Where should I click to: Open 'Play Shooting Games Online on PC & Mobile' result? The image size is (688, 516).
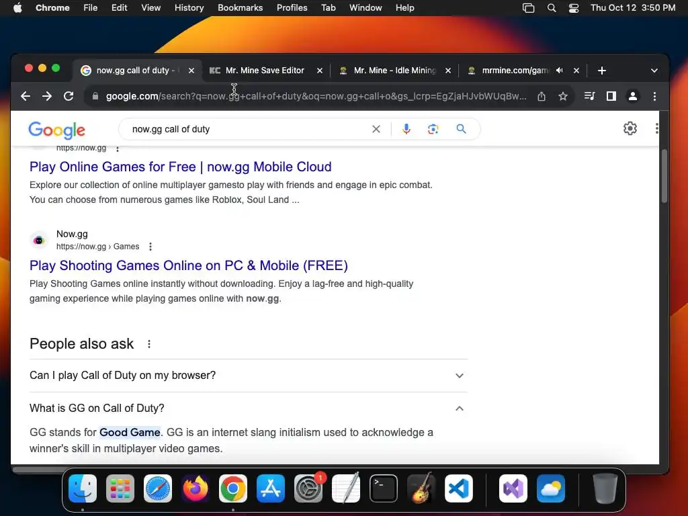[x=189, y=265]
